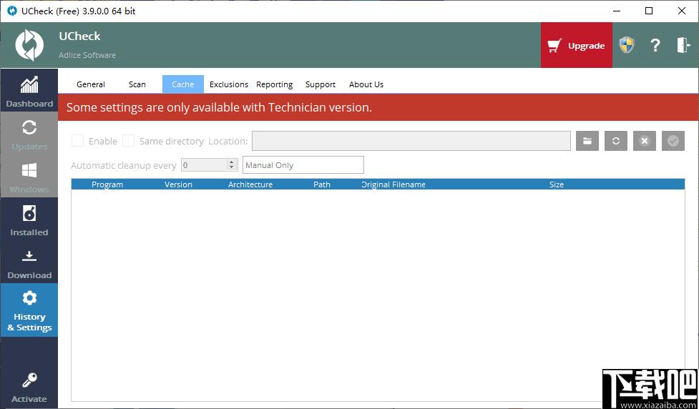The image size is (699, 409).
Task: Open help via question mark icon
Action: [x=655, y=45]
